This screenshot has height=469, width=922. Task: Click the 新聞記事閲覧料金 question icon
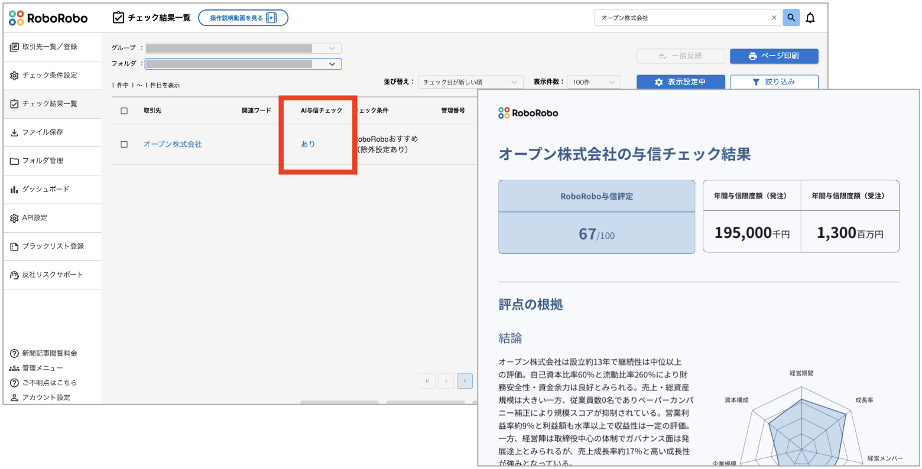pyautogui.click(x=14, y=353)
